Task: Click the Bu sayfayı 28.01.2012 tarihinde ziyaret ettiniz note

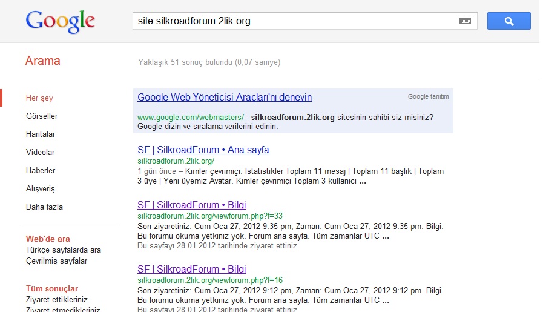Action: coord(218,246)
